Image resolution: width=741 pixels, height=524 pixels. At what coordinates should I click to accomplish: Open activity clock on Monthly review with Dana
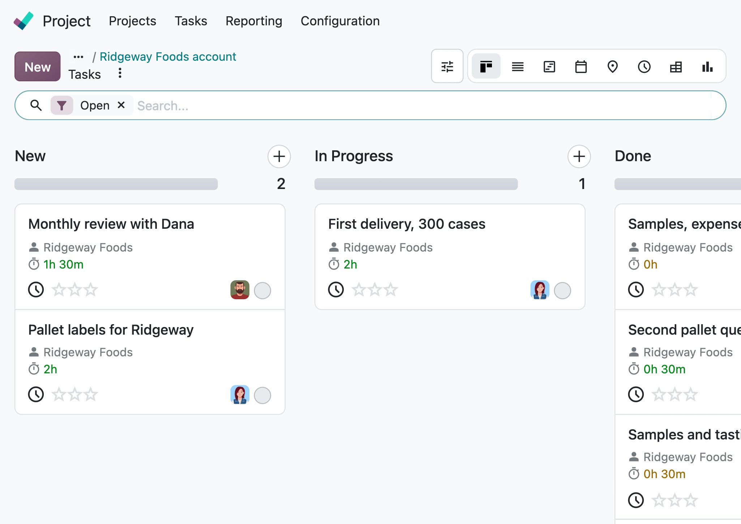[36, 289]
